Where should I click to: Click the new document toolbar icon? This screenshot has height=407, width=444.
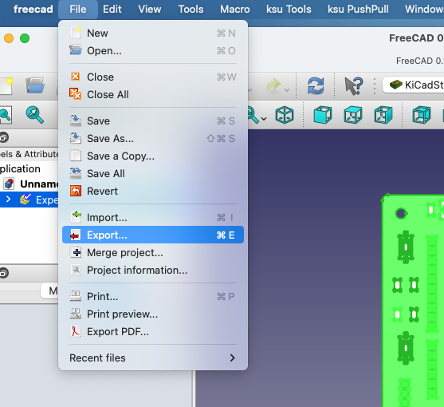pos(6,86)
